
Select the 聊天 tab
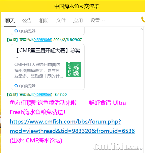[10, 21]
